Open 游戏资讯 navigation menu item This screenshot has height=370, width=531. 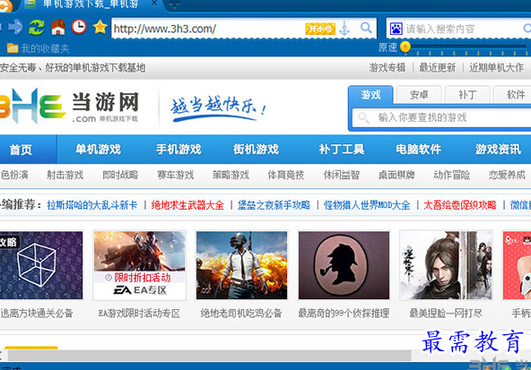pos(498,149)
